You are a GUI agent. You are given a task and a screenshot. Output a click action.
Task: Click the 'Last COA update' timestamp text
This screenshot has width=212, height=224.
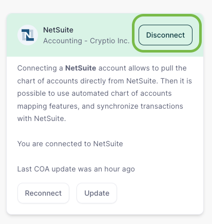tap(76, 169)
